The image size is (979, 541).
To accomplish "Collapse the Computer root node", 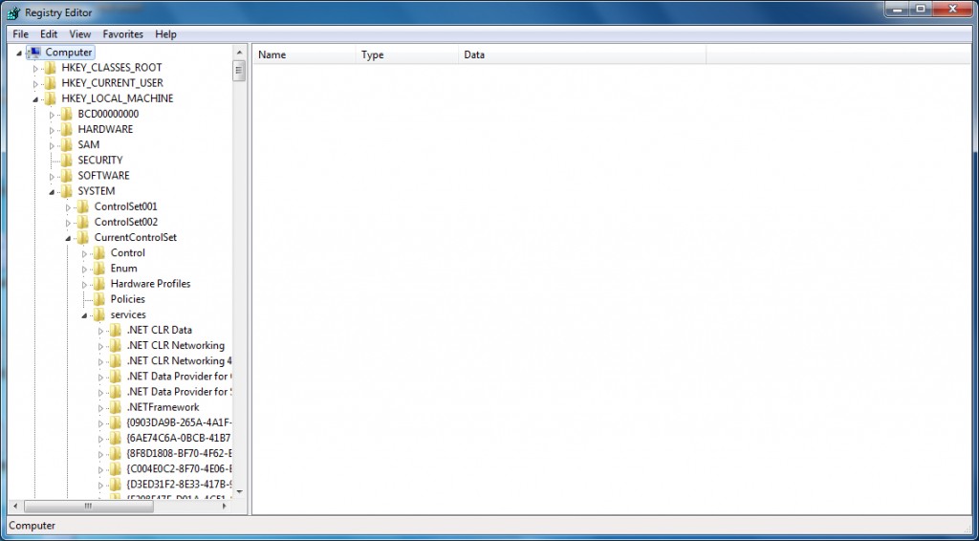I will pos(19,53).
